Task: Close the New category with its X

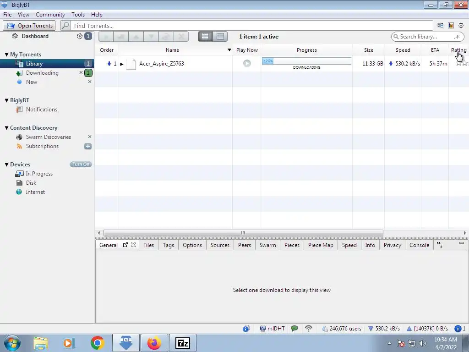Action: 89,82
